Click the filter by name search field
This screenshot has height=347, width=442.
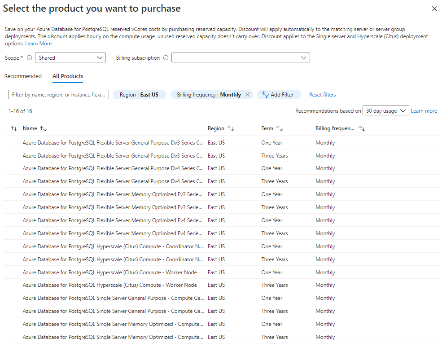59,95
